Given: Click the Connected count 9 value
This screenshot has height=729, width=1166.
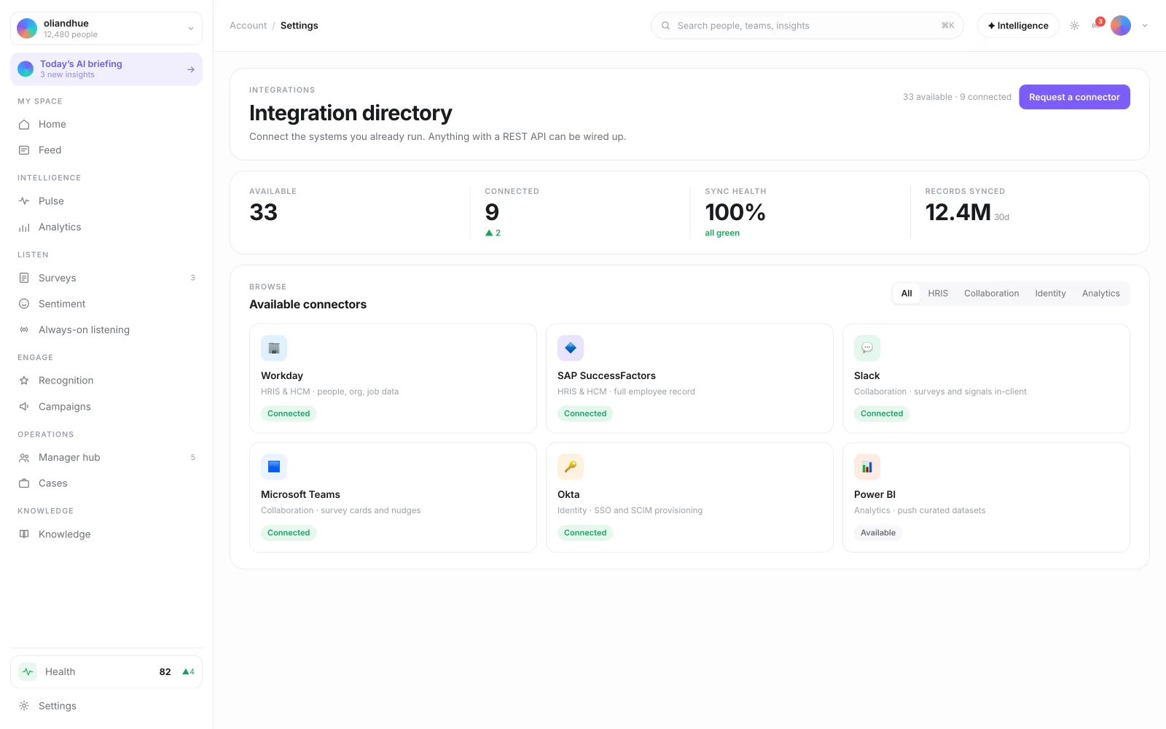Looking at the screenshot, I should click(492, 212).
